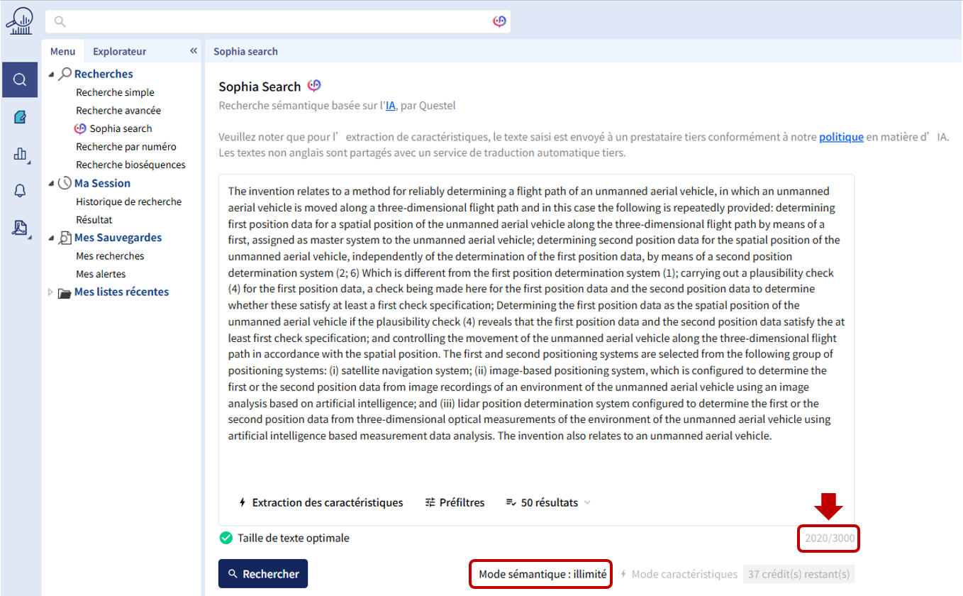Click the lightning icon of Extraction des caractéristiques
This screenshot has height=596, width=963.
pos(242,502)
